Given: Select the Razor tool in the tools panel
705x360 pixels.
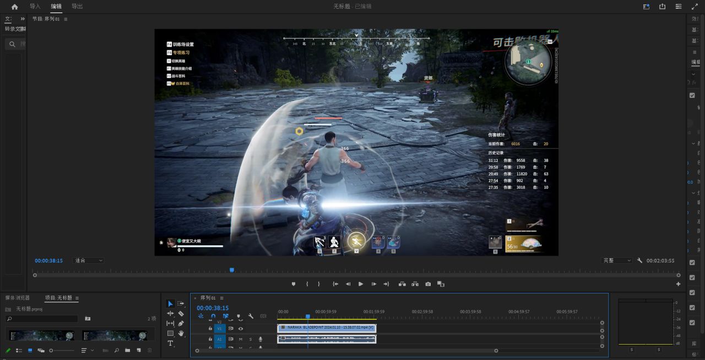Looking at the screenshot, I should (x=181, y=313).
